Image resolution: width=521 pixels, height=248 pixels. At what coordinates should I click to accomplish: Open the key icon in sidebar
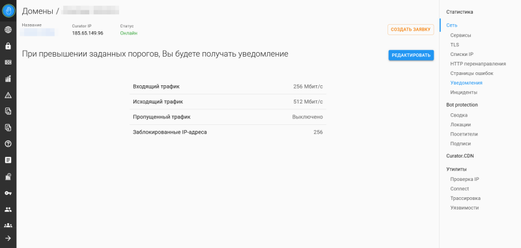pyautogui.click(x=8, y=193)
